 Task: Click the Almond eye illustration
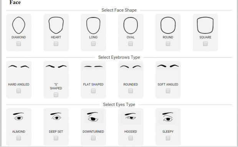19,117
